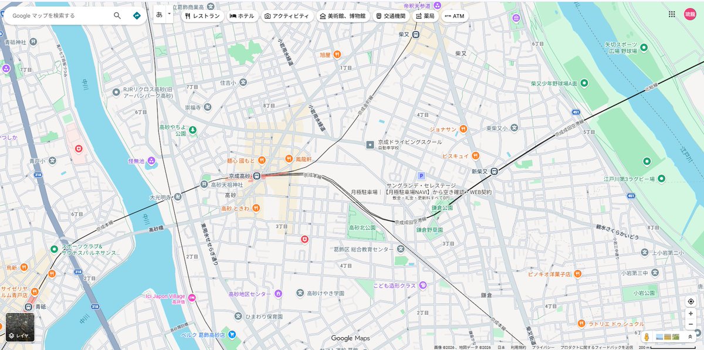Screen dimensions: 704x350
Task: Click the 柴又少年野球場A面 label
Action: (x=554, y=84)
